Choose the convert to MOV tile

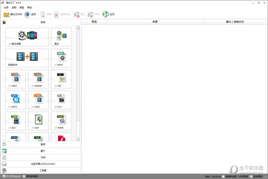pos(16,100)
